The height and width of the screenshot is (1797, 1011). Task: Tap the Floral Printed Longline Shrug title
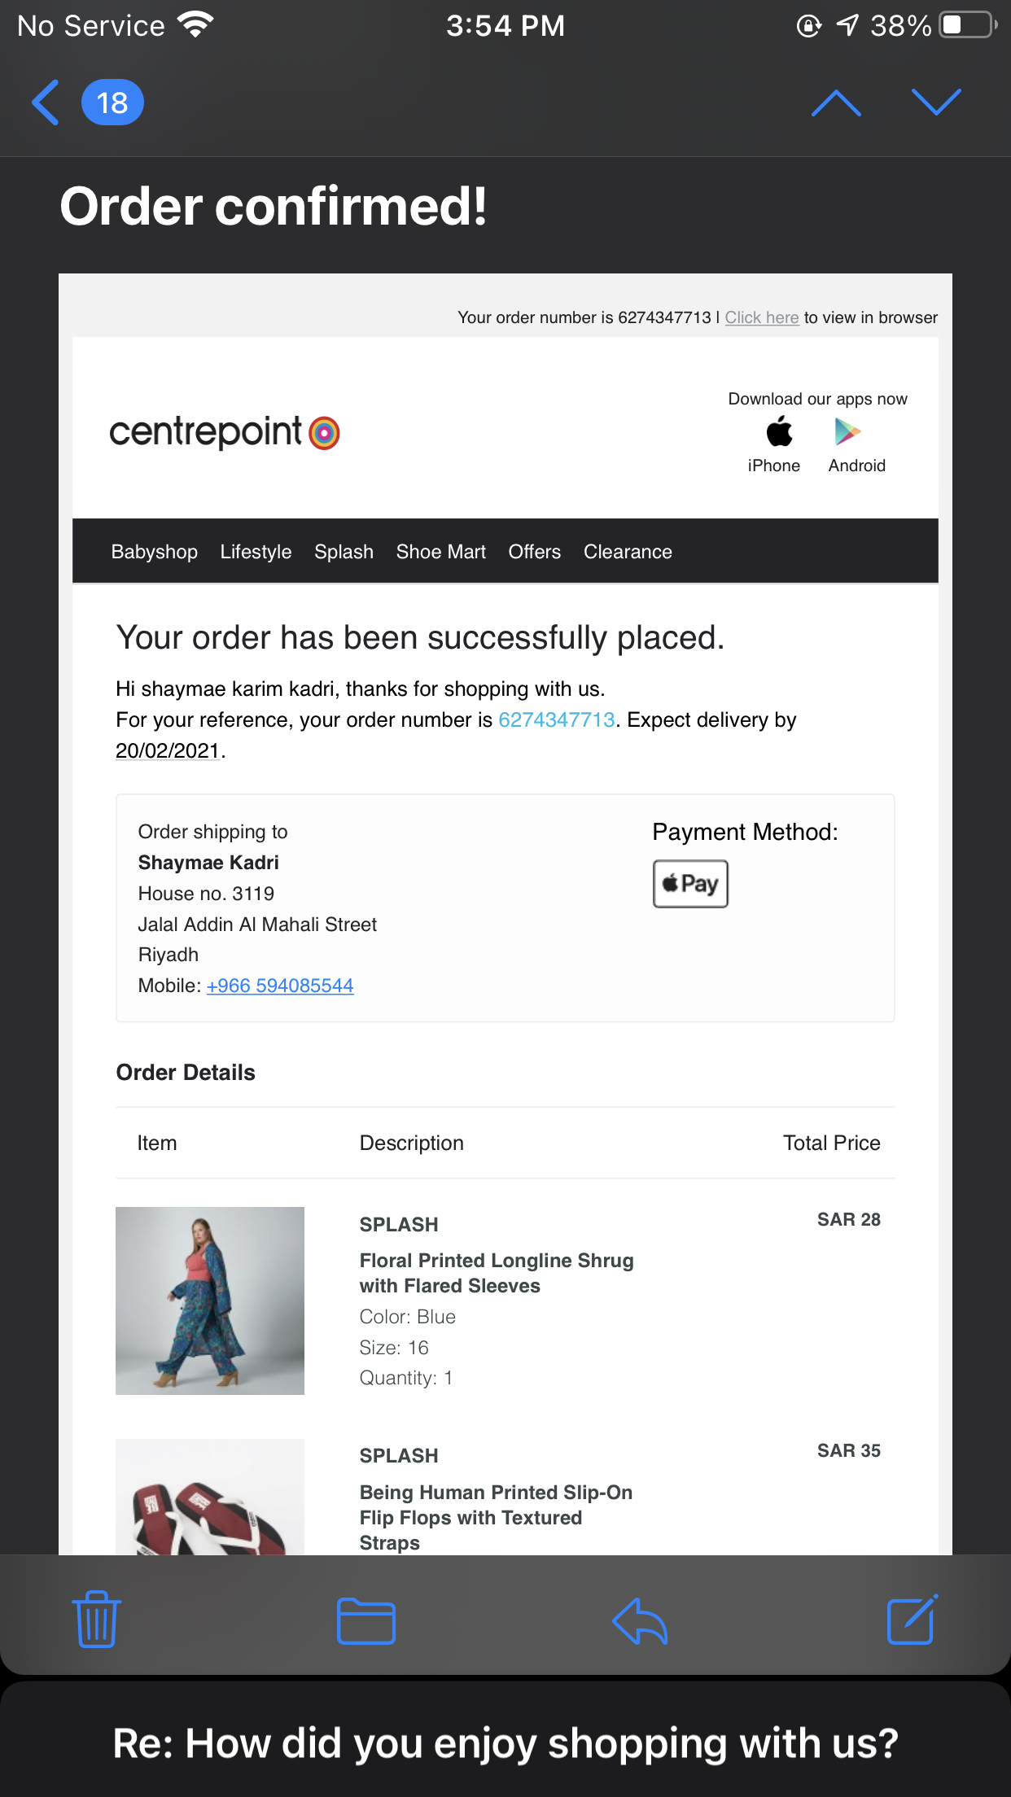[496, 1273]
